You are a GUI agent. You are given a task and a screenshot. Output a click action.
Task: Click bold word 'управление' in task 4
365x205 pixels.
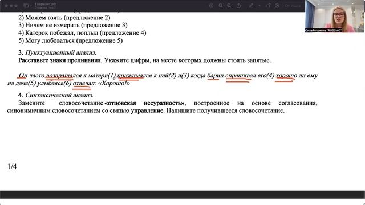(x=147, y=110)
